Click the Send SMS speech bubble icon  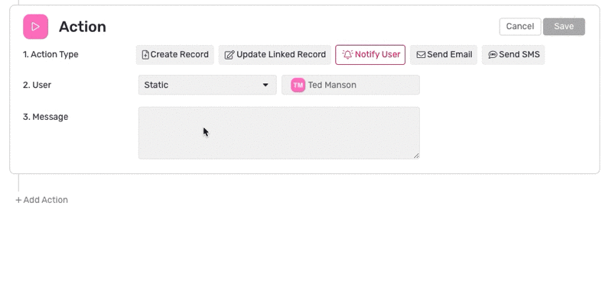coord(493,55)
